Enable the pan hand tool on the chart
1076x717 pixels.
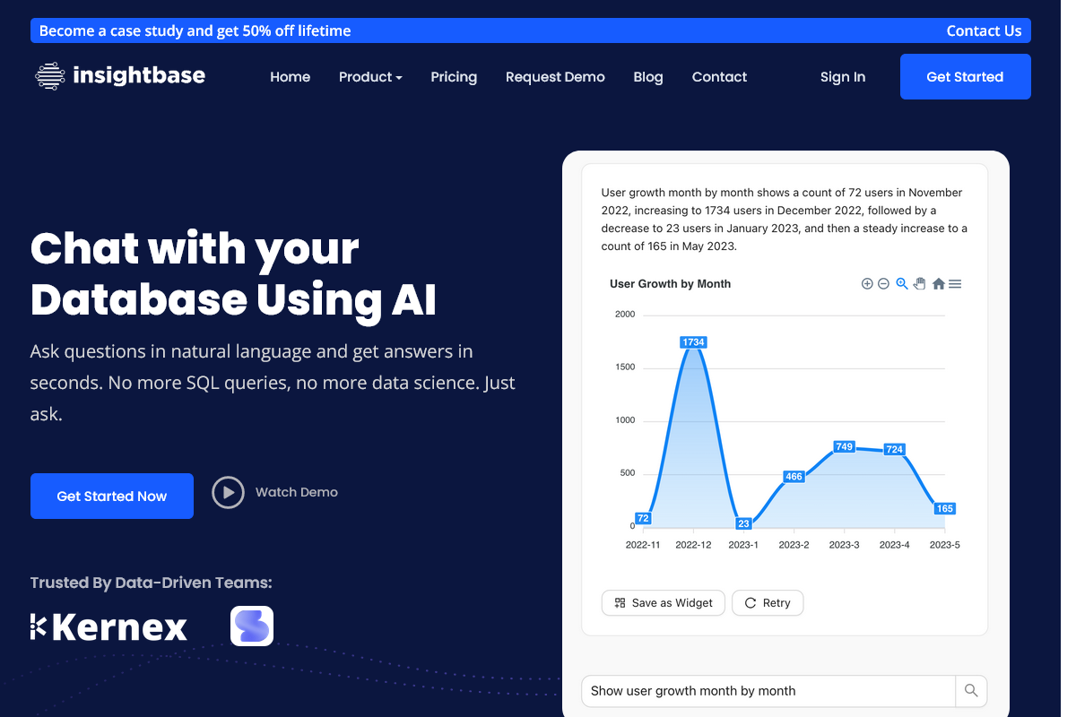pyautogui.click(x=919, y=283)
